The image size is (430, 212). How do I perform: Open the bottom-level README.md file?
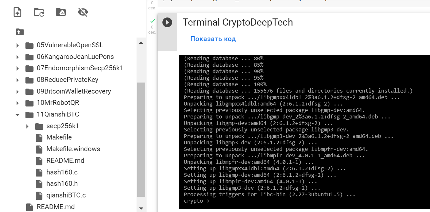[x=56, y=207]
